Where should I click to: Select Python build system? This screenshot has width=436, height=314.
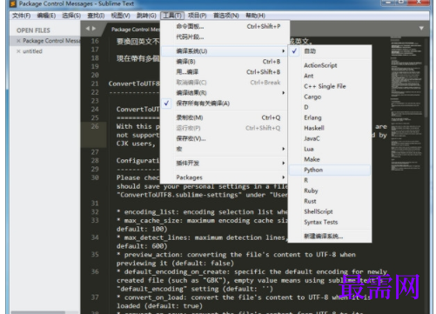click(x=330, y=170)
